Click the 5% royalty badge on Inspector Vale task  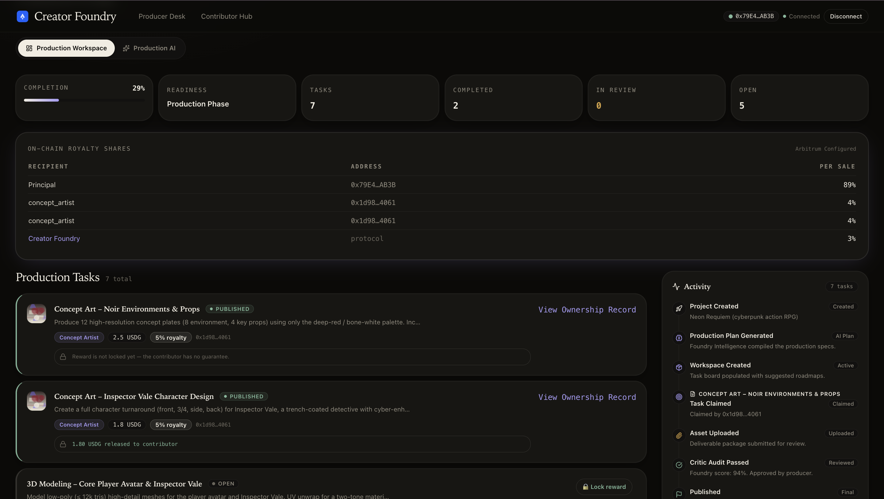click(x=171, y=424)
